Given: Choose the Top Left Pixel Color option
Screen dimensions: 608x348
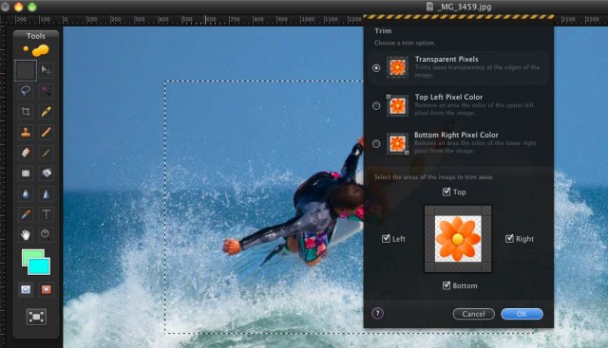Looking at the screenshot, I should pyautogui.click(x=376, y=105).
